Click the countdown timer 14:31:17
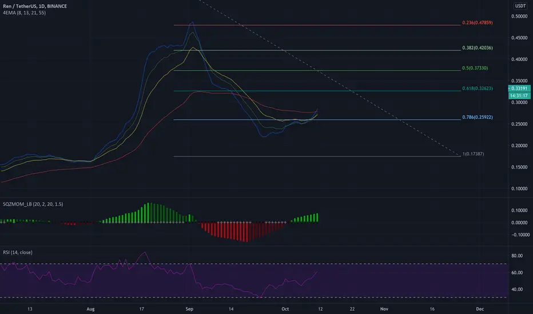The height and width of the screenshot is (314, 533). click(519, 96)
